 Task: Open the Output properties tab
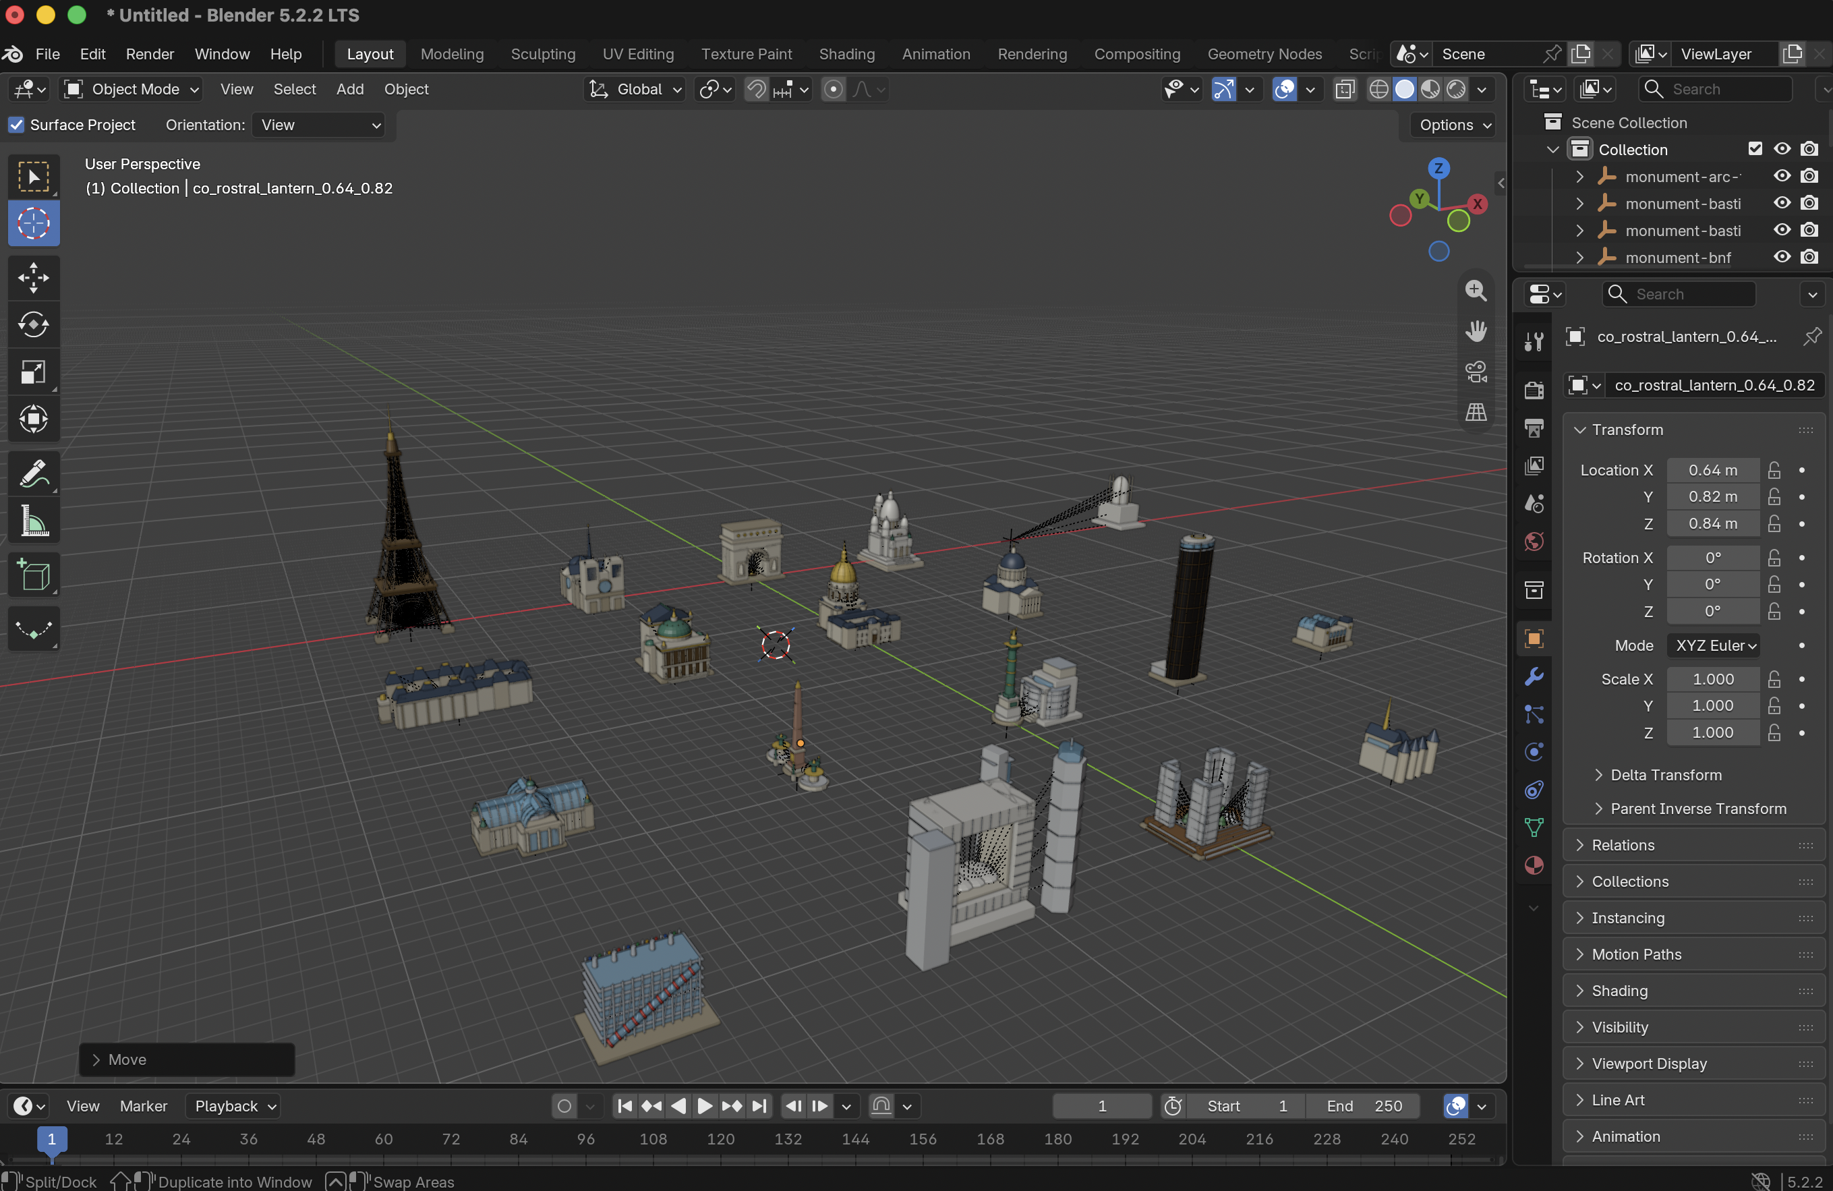[x=1534, y=428]
